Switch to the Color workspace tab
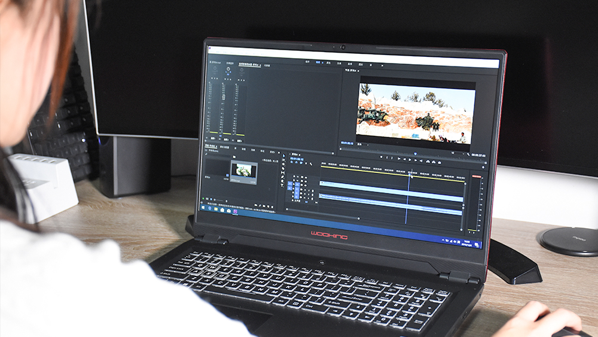This screenshot has height=337, width=598. pyautogui.click(x=328, y=63)
